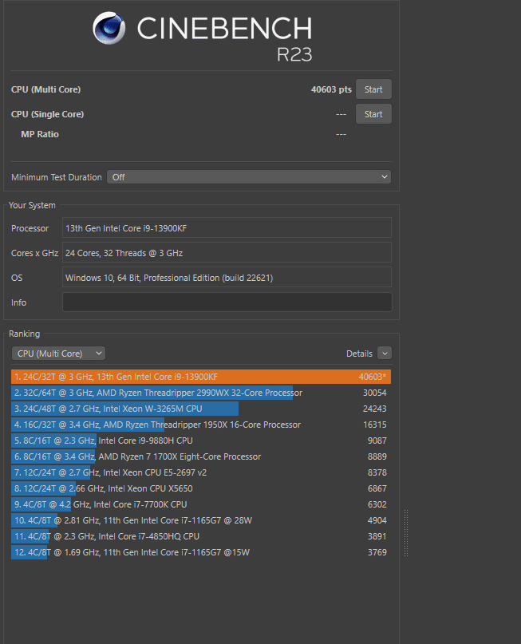Image resolution: width=521 pixels, height=644 pixels.
Task: Expand the Details arrow button
Action: point(385,354)
